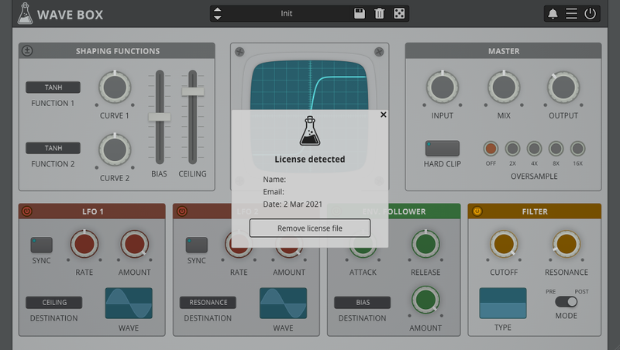Toggle the LFO 1 power switch
The image size is (620, 350).
(27, 211)
